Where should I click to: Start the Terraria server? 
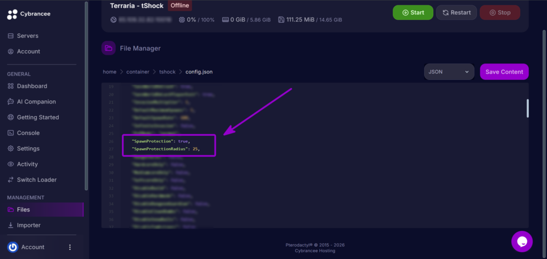pyautogui.click(x=413, y=13)
